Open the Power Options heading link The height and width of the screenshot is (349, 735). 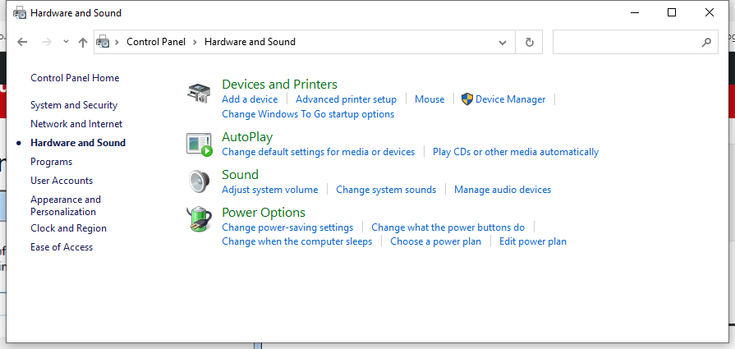tap(264, 212)
